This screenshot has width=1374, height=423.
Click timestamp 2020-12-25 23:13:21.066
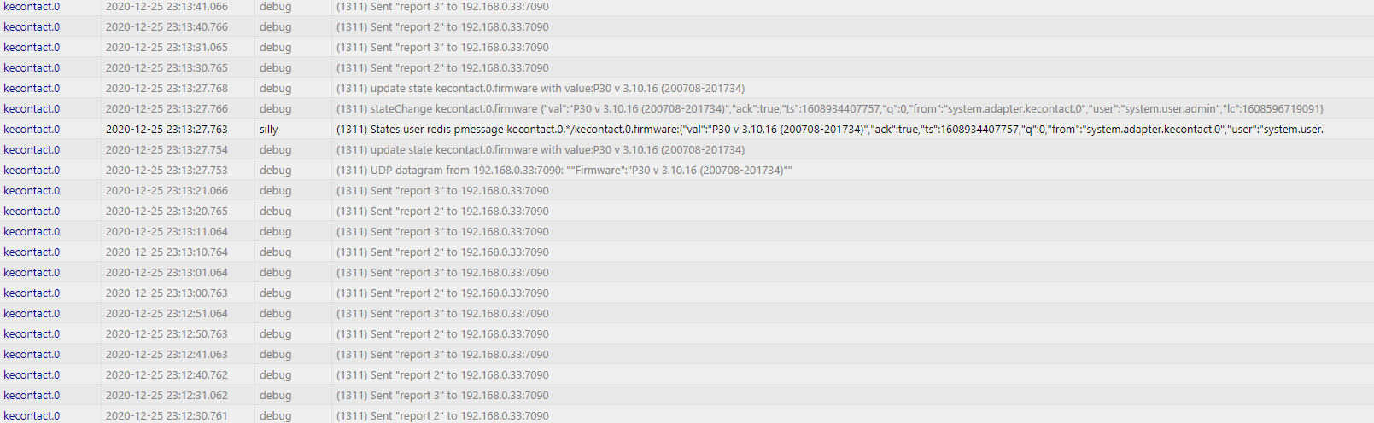point(167,191)
